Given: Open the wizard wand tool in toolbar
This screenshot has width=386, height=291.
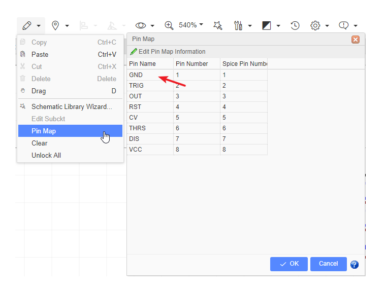Looking at the screenshot, I should click(217, 25).
